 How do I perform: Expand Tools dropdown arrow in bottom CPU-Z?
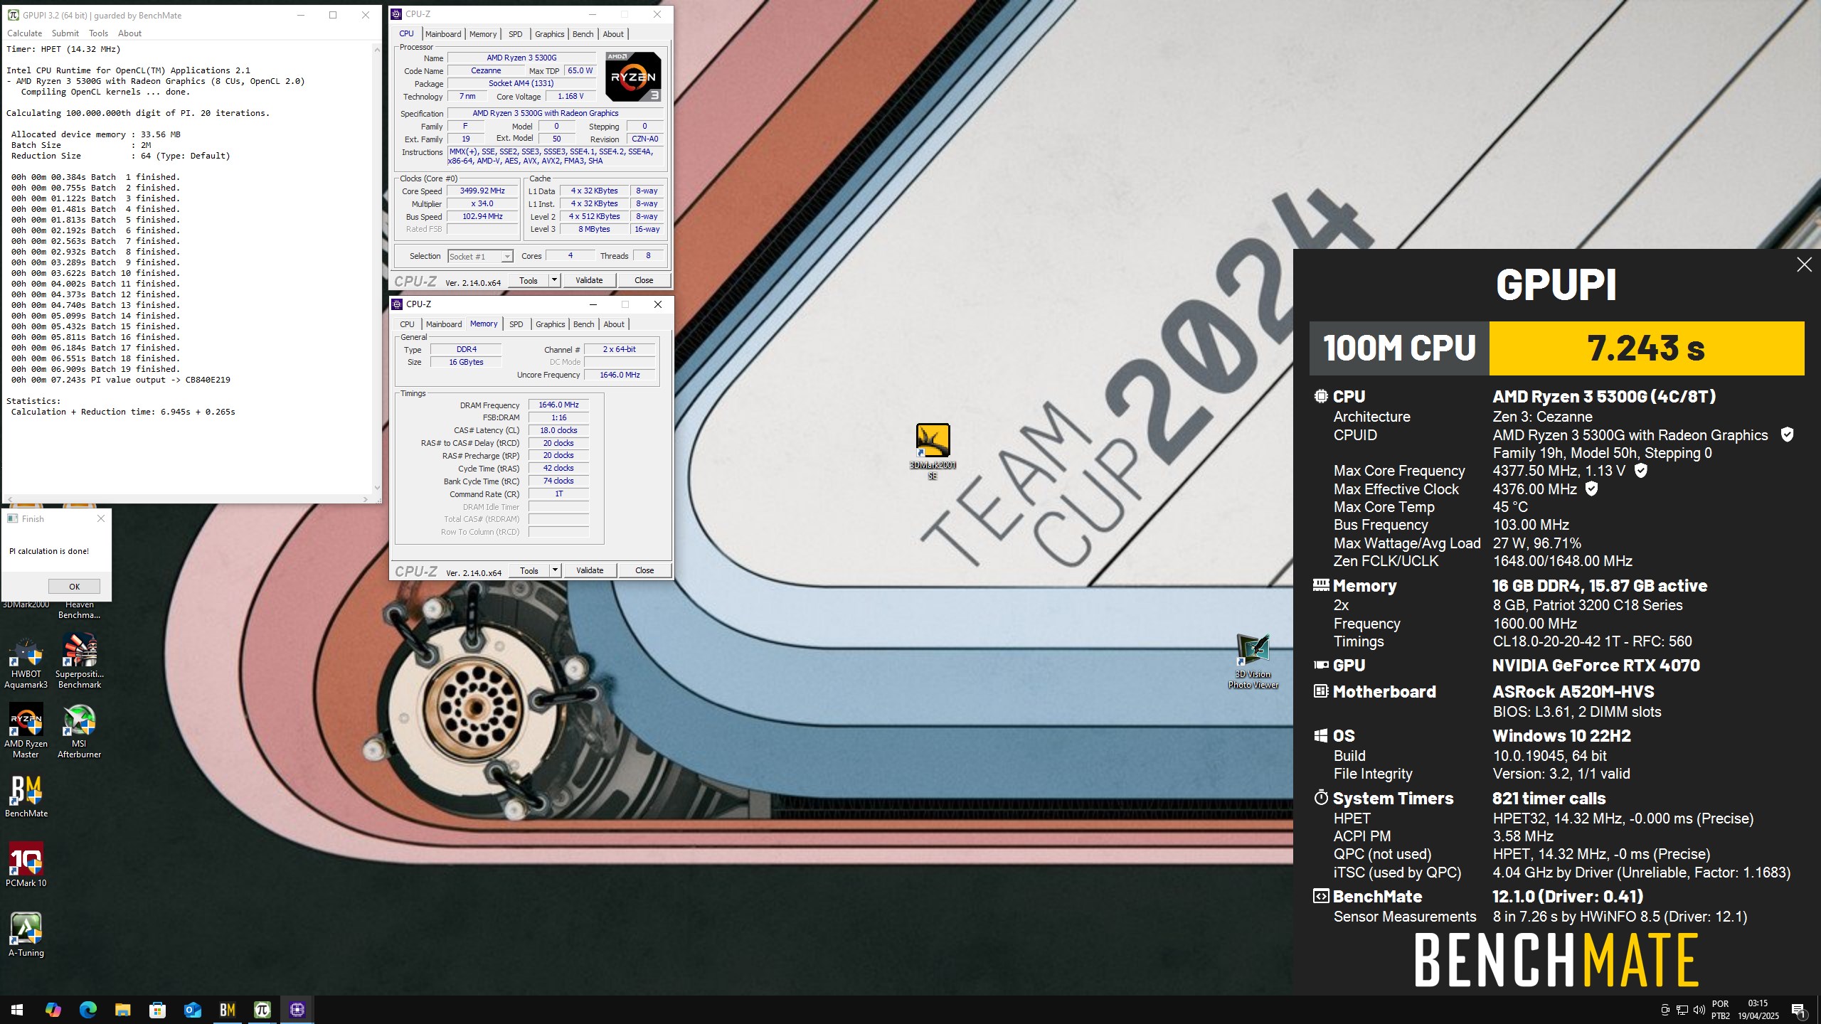555,570
